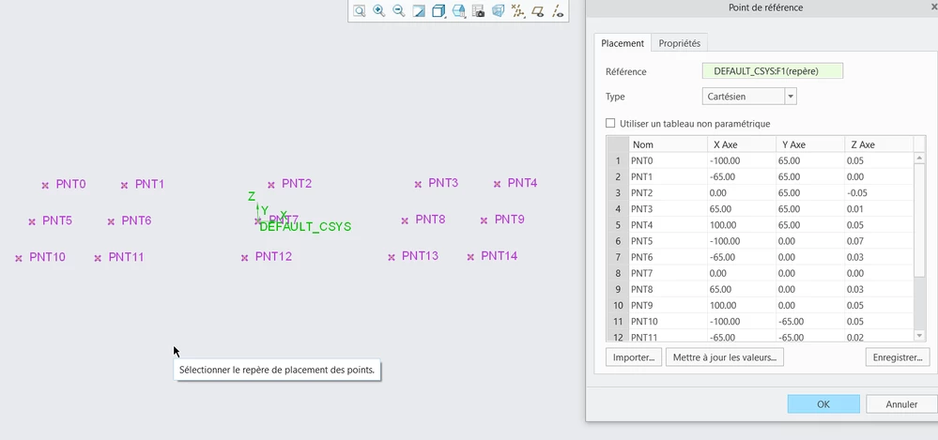Select the DEFAULT_CSYS label in viewport

(305, 228)
